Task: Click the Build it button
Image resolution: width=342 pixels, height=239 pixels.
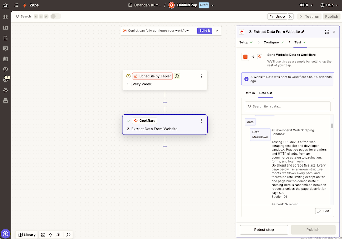Action: pos(205,31)
